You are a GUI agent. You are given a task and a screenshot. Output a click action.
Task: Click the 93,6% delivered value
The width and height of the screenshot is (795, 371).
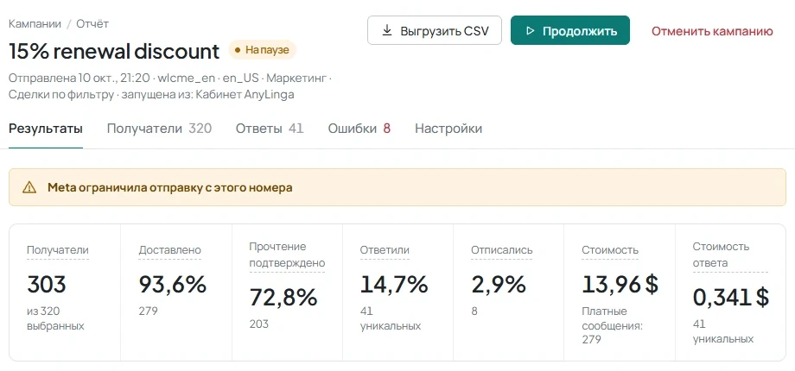173,285
